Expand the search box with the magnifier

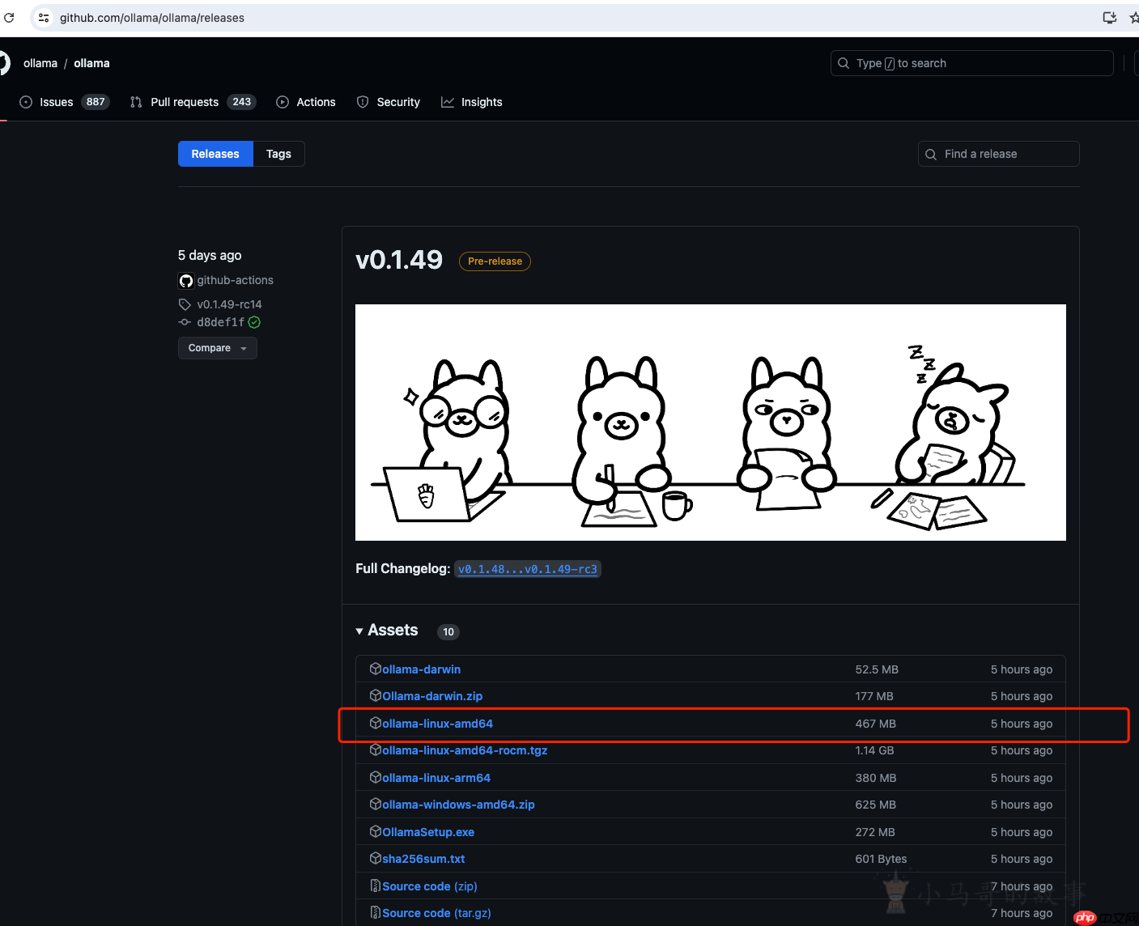pos(844,62)
